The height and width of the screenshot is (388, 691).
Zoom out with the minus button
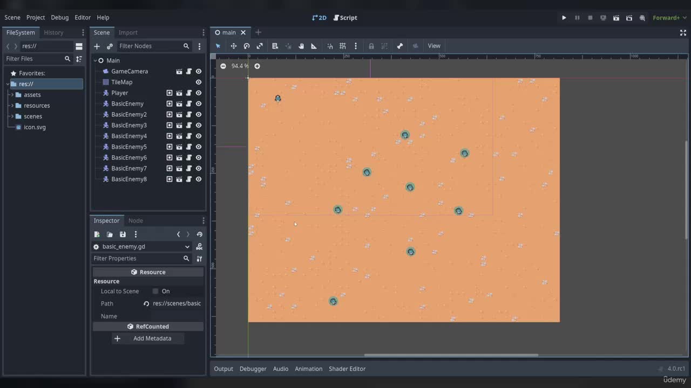pyautogui.click(x=223, y=66)
